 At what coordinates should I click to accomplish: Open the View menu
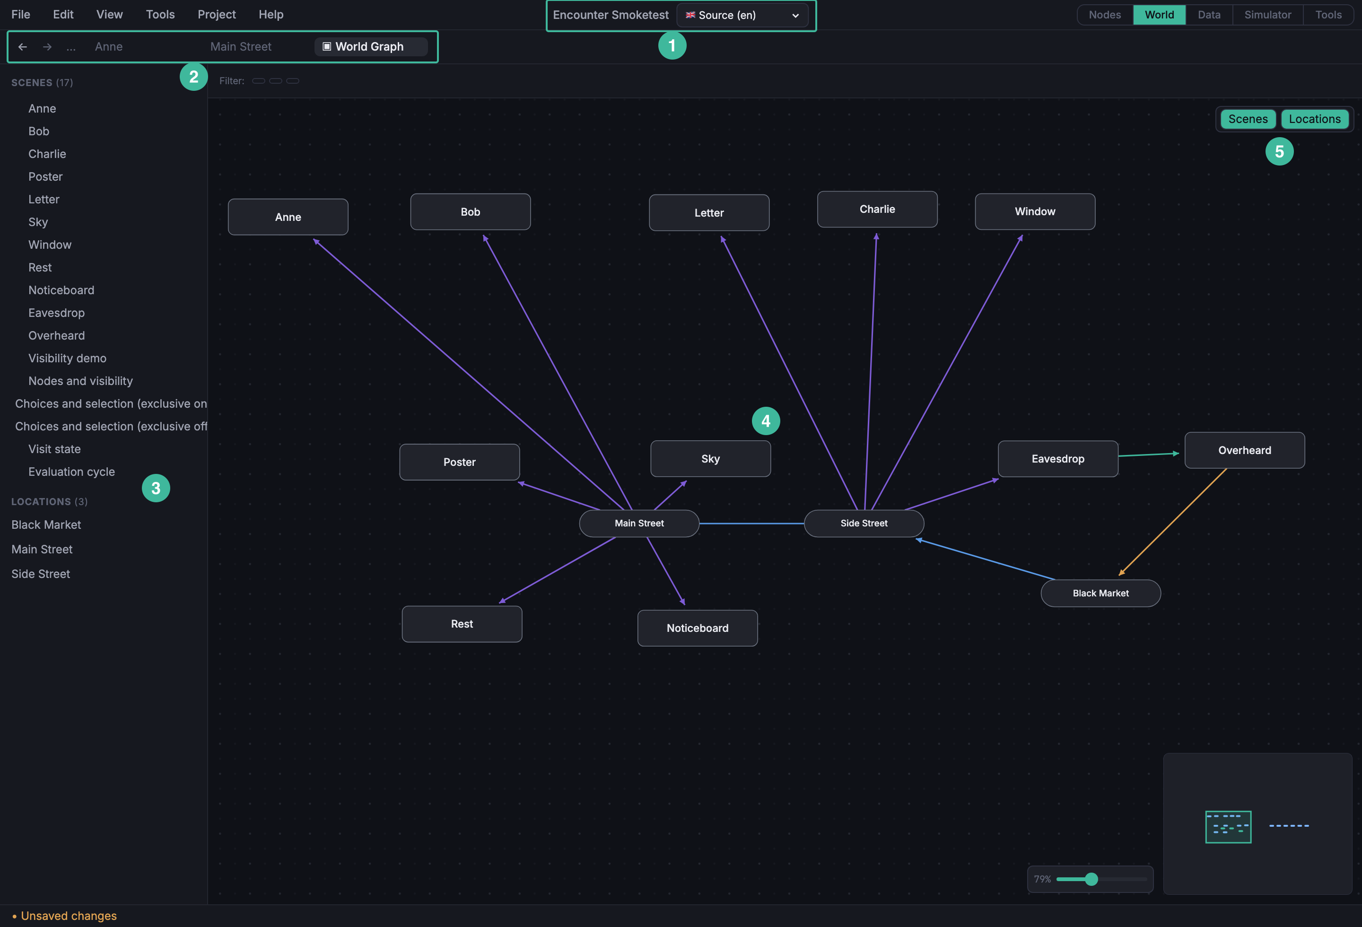click(110, 14)
